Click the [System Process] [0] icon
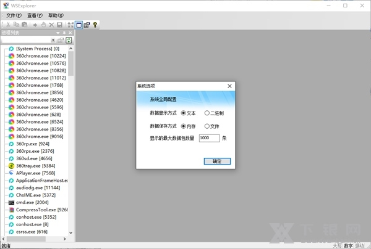 [11, 49]
